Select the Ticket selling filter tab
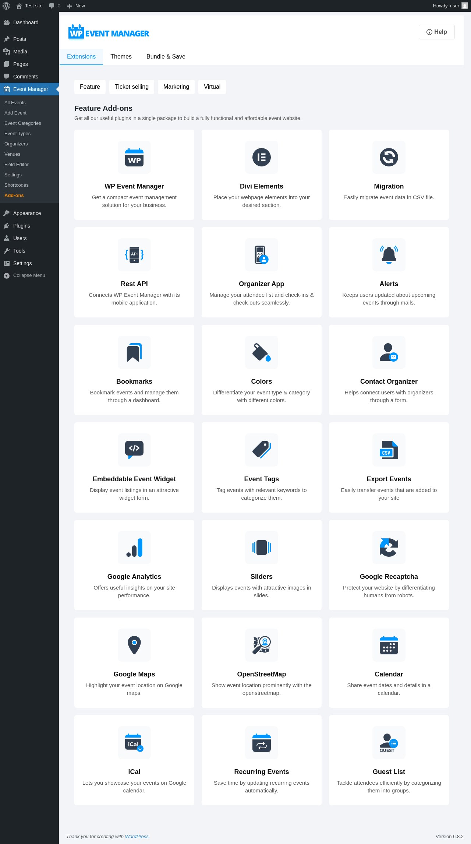 pos(132,87)
